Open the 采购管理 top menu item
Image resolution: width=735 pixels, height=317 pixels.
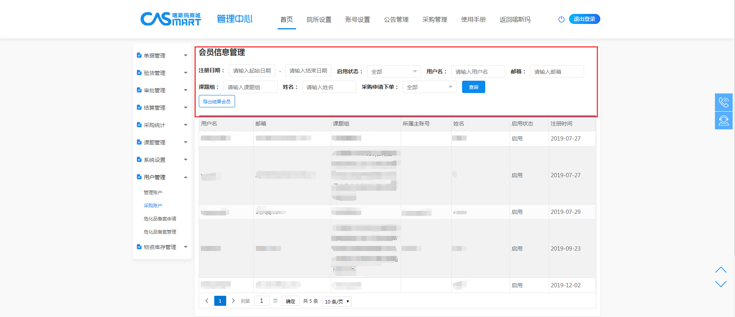pos(435,20)
